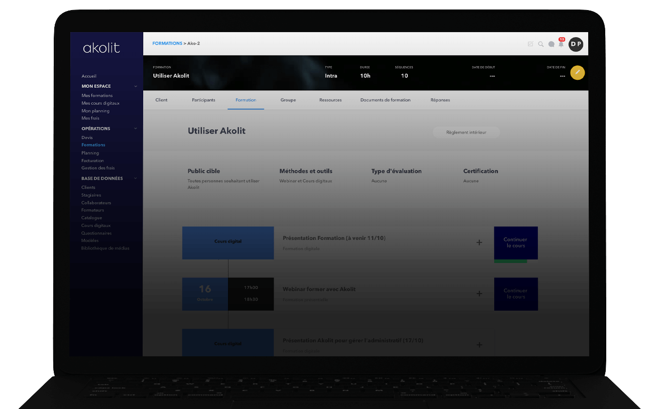Open the Ressources tab

tap(331, 100)
